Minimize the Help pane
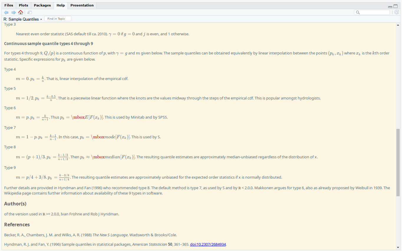 [x=390, y=6]
